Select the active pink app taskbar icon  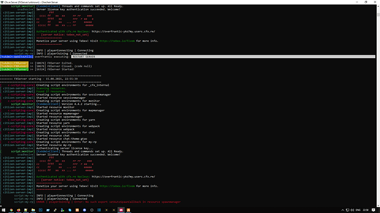point(121,210)
